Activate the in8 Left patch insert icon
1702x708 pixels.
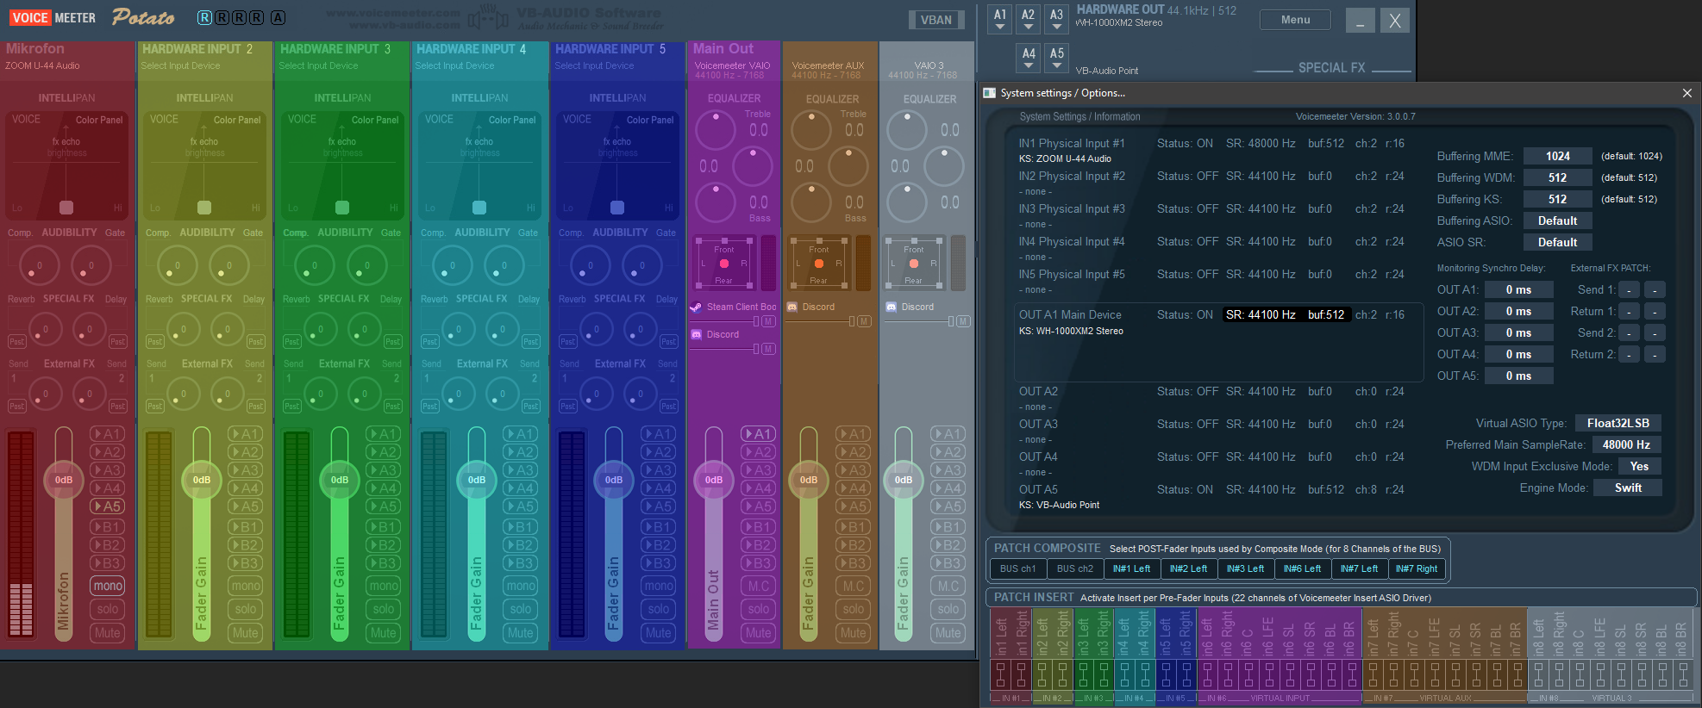click(1538, 674)
